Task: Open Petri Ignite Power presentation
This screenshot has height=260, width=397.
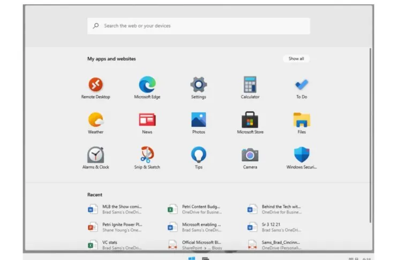Action: point(115,227)
